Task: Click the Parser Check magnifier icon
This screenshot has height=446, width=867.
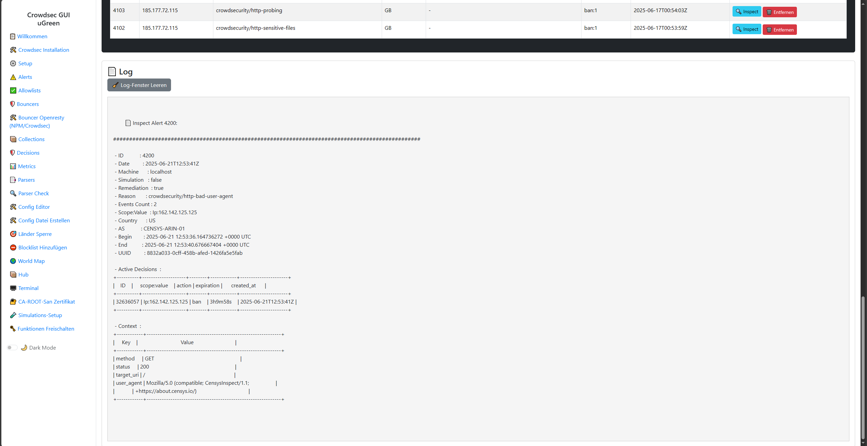Action: 13,193
